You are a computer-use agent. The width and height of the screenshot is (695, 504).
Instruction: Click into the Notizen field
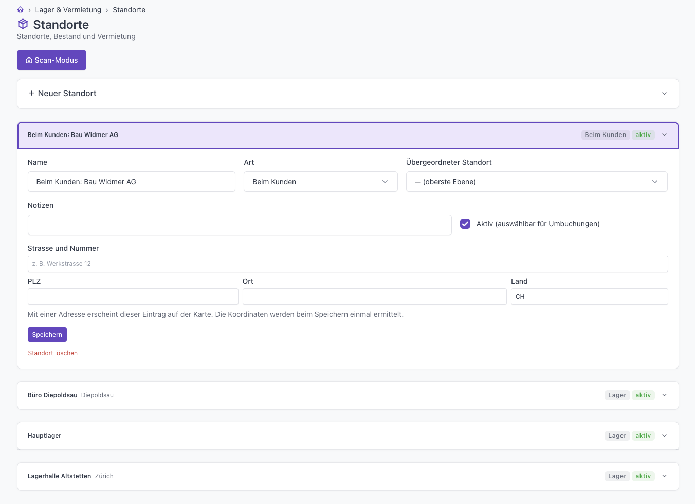tap(240, 225)
